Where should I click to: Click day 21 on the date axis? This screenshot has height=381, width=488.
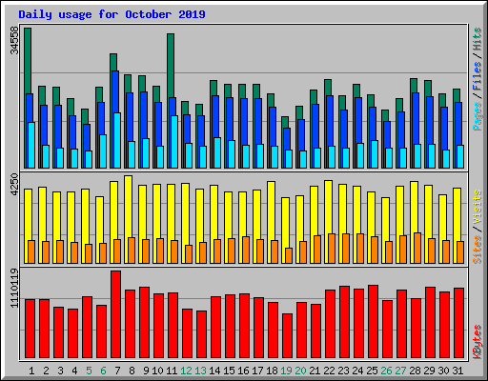[315, 371]
